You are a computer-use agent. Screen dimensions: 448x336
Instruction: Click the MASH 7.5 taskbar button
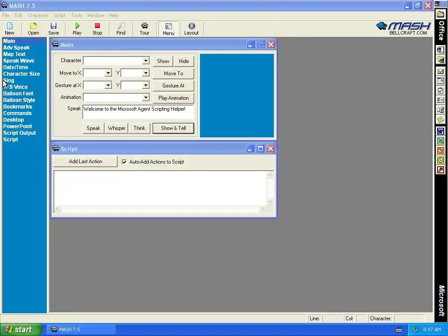(81, 330)
